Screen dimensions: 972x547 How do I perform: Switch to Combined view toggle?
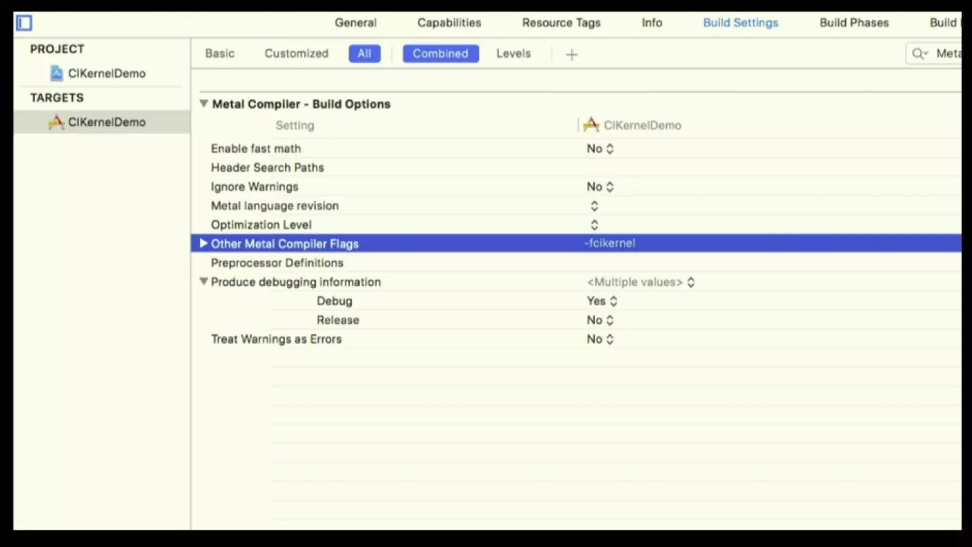point(440,54)
